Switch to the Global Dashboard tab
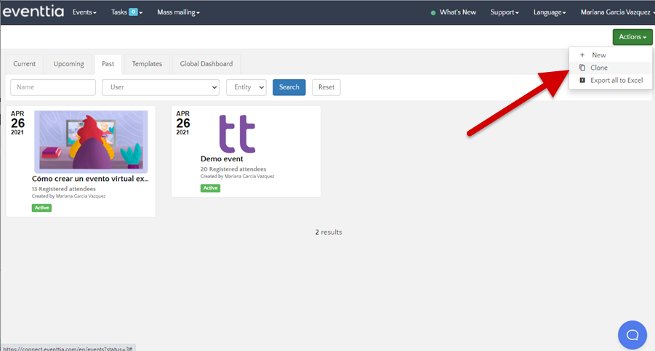 pyautogui.click(x=206, y=64)
